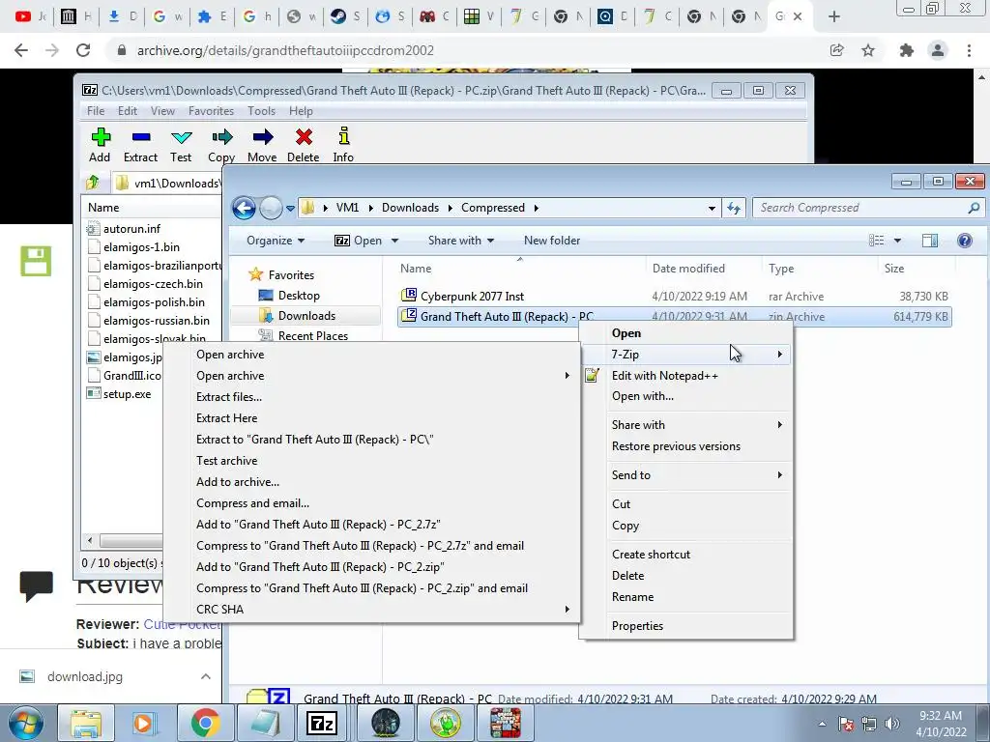Click the Explorer forward arrow button
The height and width of the screenshot is (742, 990).
point(271,208)
